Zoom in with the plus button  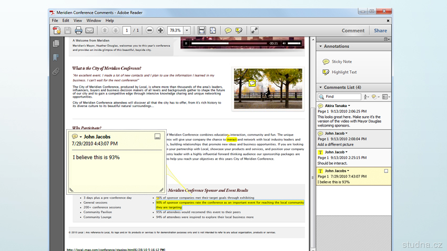pos(160,30)
